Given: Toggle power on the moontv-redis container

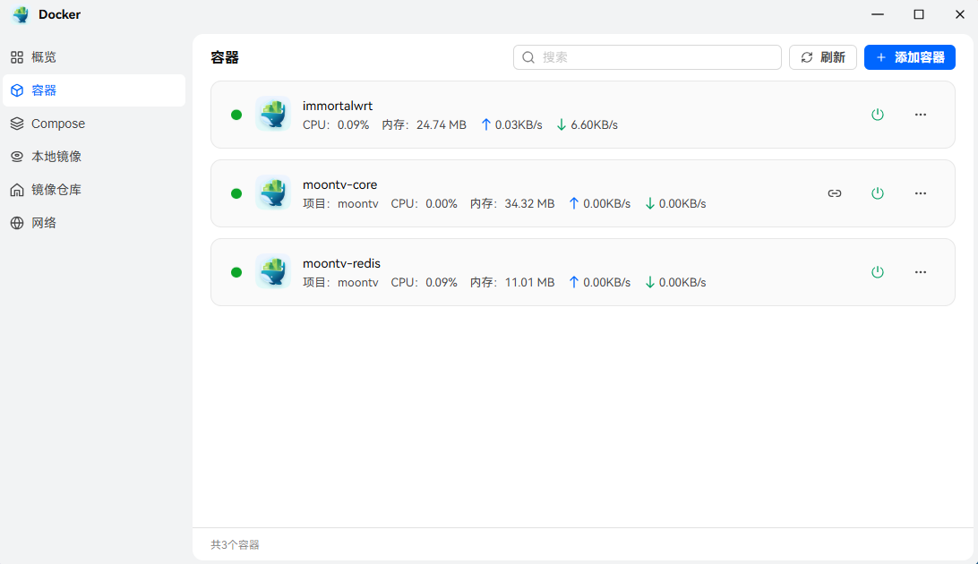Looking at the screenshot, I should (878, 271).
